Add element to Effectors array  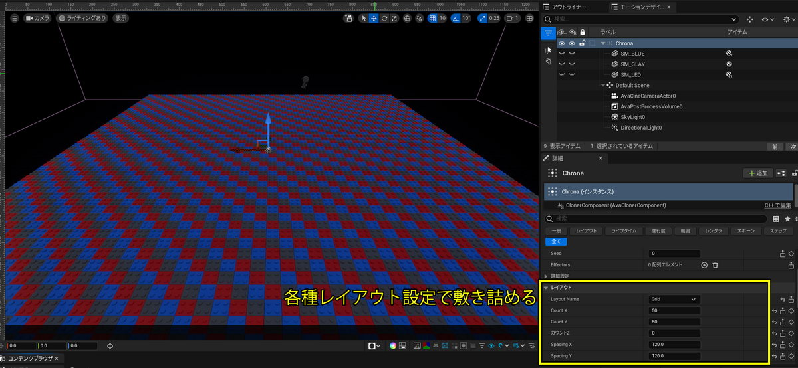coord(704,265)
